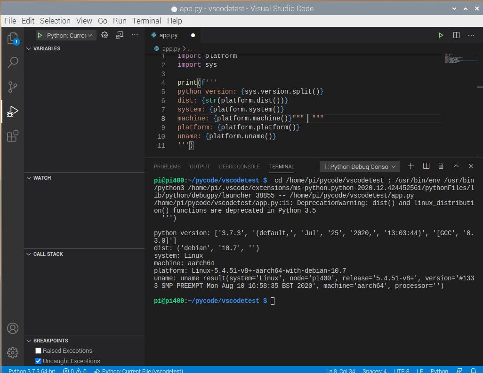Enable the Raised Exceptions checkbox
Image resolution: width=483 pixels, height=373 pixels.
39,351
